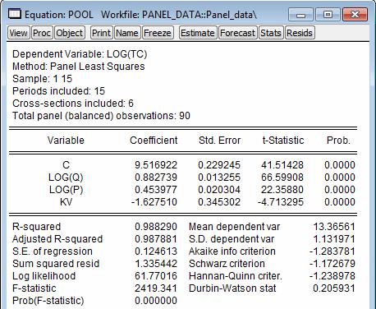Viewport: 376px width, 309px height.
Task: Show the Stats view
Action: (x=271, y=33)
